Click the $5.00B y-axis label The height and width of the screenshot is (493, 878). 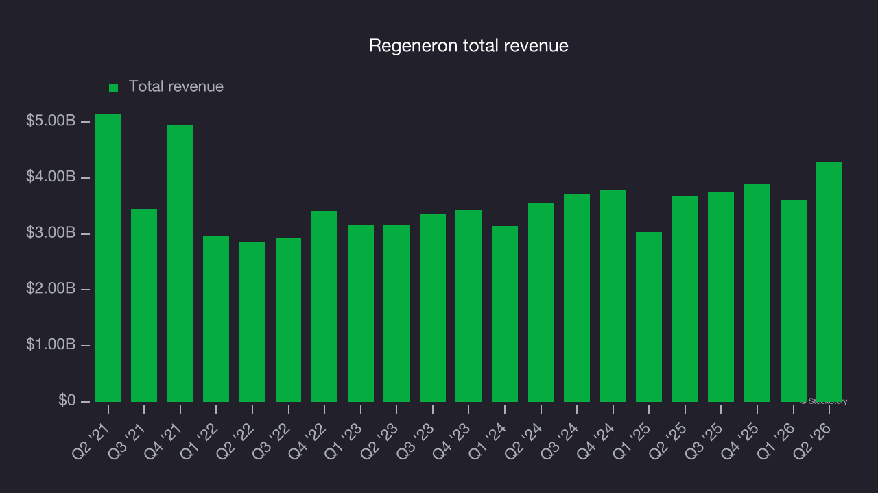(51, 121)
